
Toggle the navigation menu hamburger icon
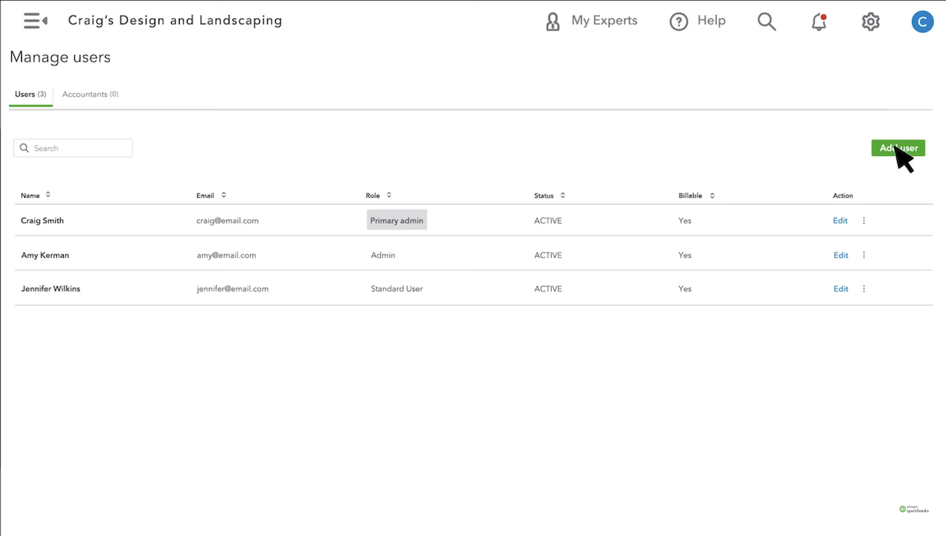pos(35,21)
